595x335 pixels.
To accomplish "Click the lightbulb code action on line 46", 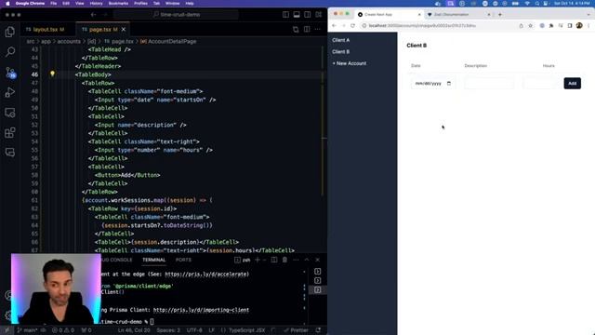I will point(52,74).
